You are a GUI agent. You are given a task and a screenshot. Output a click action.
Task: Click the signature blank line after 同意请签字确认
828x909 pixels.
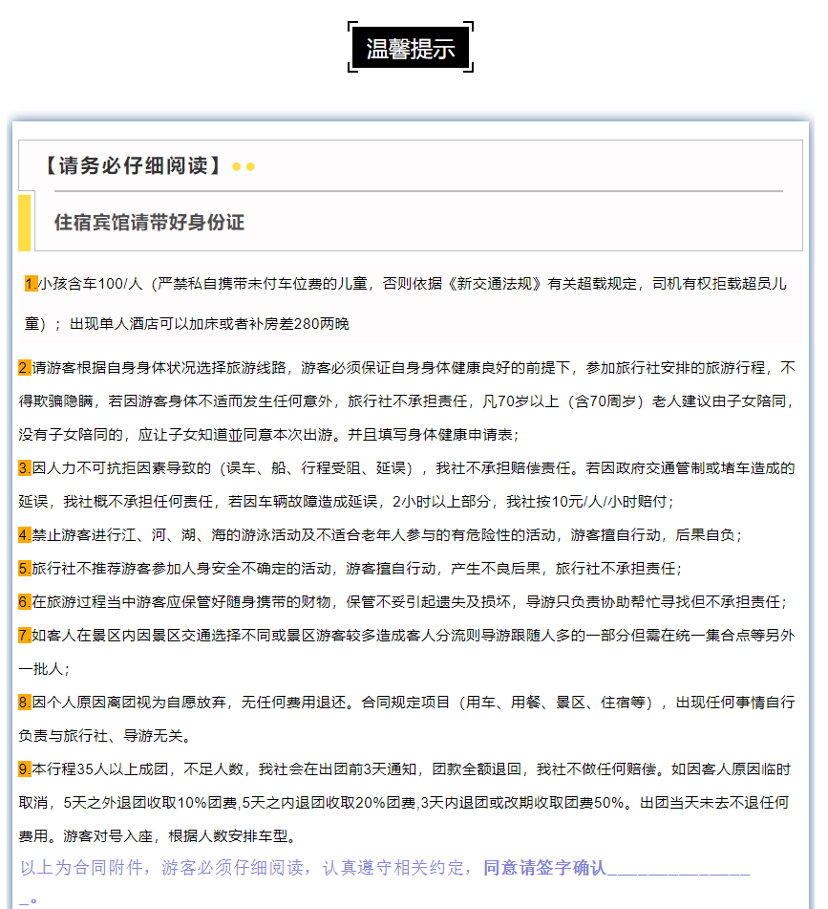tap(678, 869)
